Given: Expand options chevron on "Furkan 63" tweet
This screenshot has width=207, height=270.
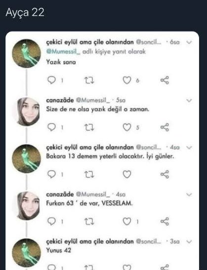Looking at the screenshot, I should pyautogui.click(x=189, y=194).
